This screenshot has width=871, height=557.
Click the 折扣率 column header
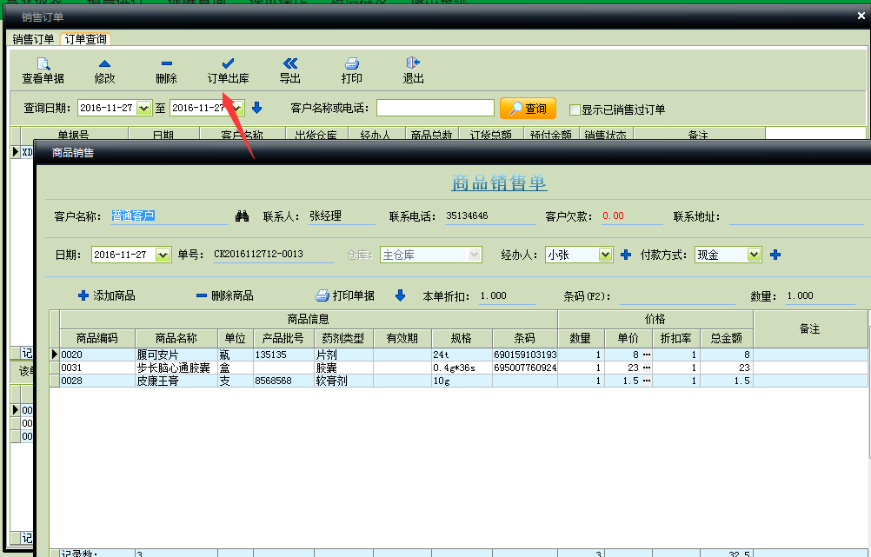(676, 338)
